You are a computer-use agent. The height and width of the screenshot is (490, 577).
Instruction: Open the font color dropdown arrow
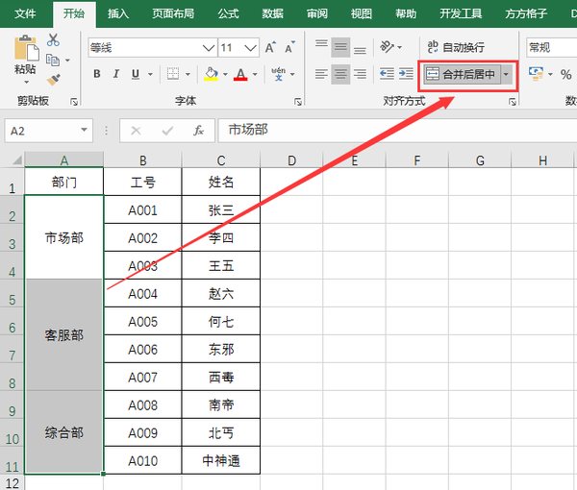255,74
